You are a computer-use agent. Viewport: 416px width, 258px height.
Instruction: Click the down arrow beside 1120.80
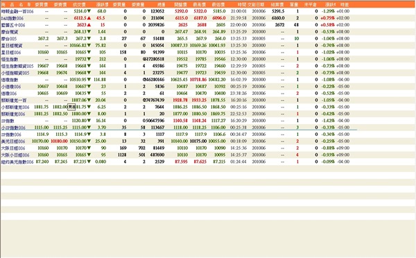point(89,121)
